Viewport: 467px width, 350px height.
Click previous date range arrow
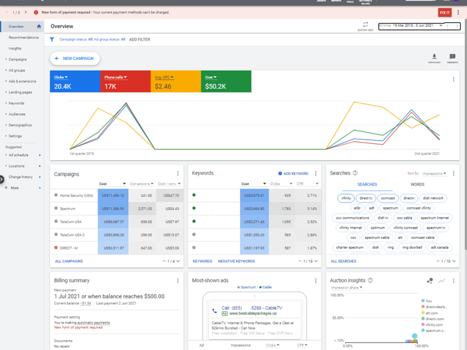coord(448,26)
